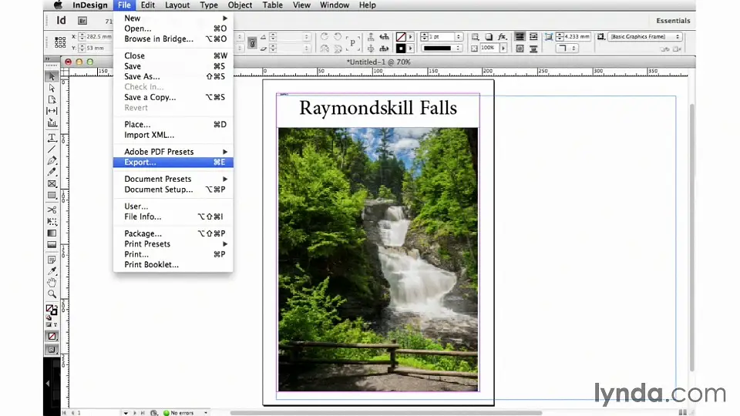Choose Export from the File menu
The height and width of the screenshot is (416, 740).
pos(173,162)
